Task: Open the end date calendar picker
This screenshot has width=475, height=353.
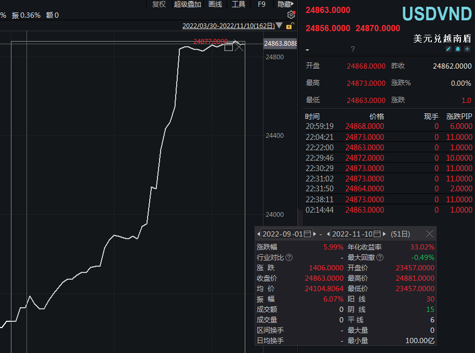Action: pos(377,234)
